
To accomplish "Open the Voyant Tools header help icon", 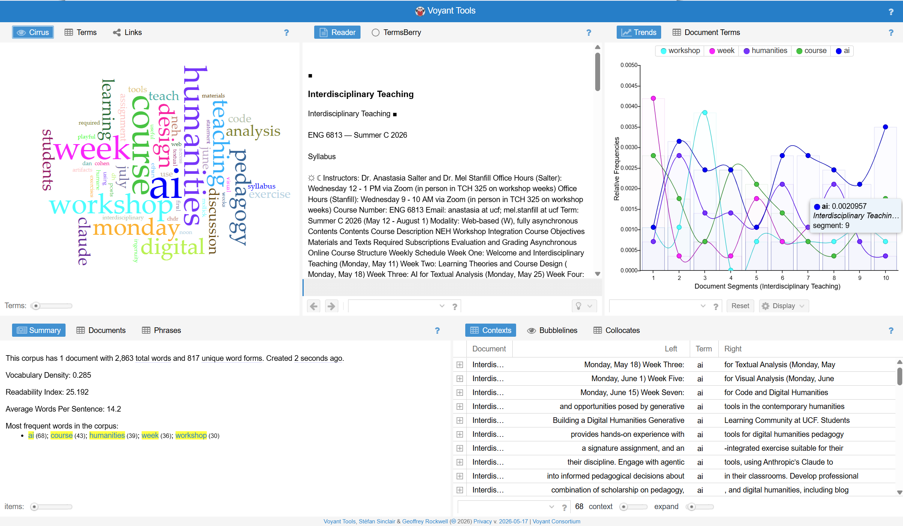I will (891, 12).
